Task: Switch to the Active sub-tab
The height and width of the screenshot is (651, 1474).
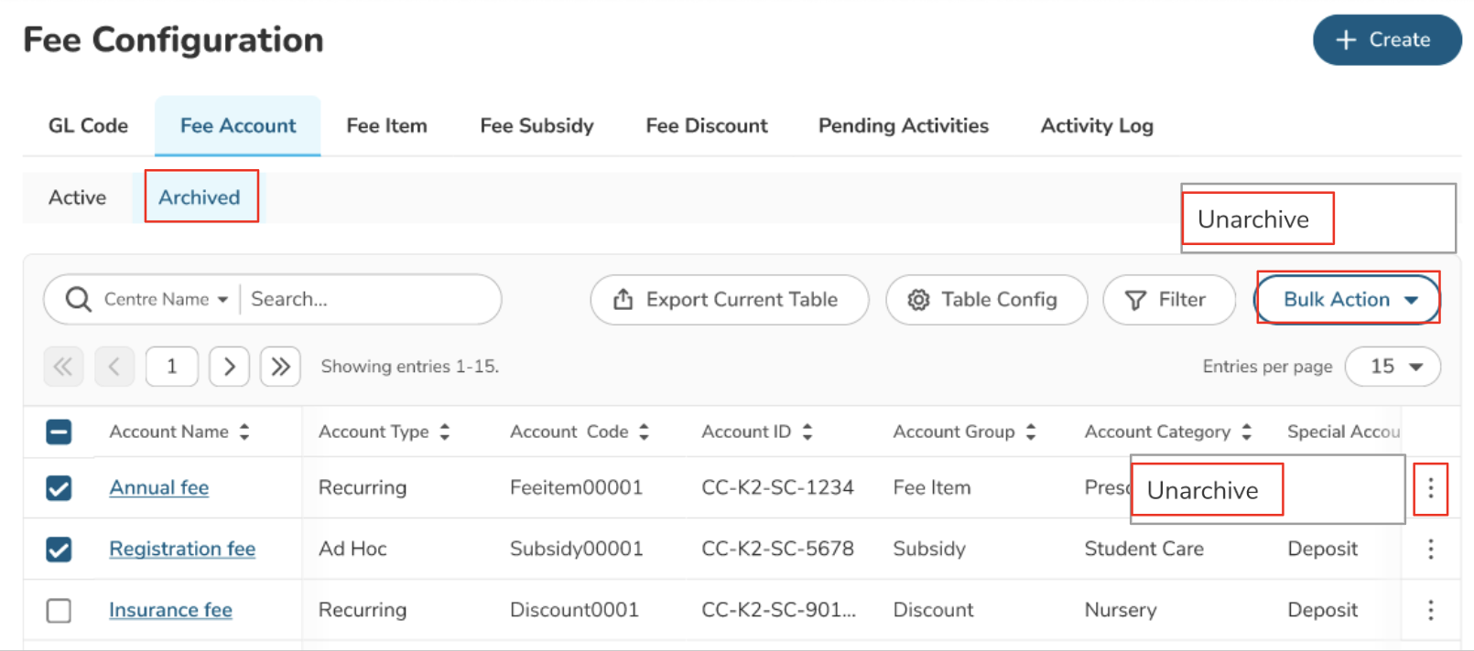Action: (77, 197)
